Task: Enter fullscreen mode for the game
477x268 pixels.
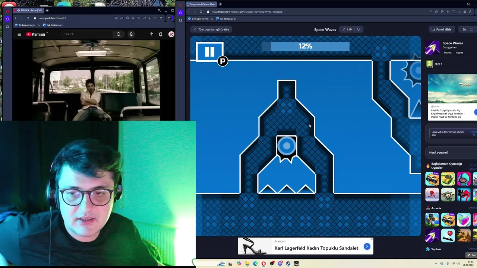Action: [472, 29]
